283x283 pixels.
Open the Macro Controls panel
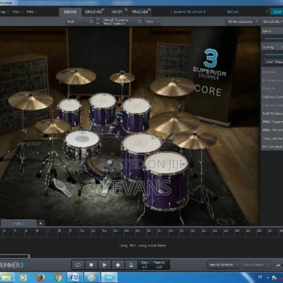point(223,265)
